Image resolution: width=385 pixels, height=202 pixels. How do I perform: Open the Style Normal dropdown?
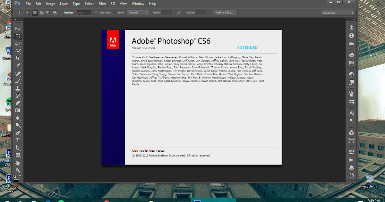pos(138,13)
